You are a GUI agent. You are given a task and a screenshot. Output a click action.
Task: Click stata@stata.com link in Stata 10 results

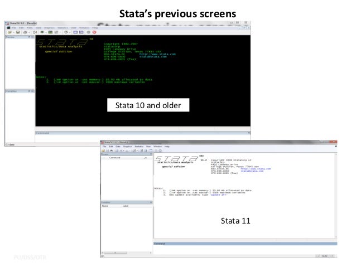coord(153,57)
